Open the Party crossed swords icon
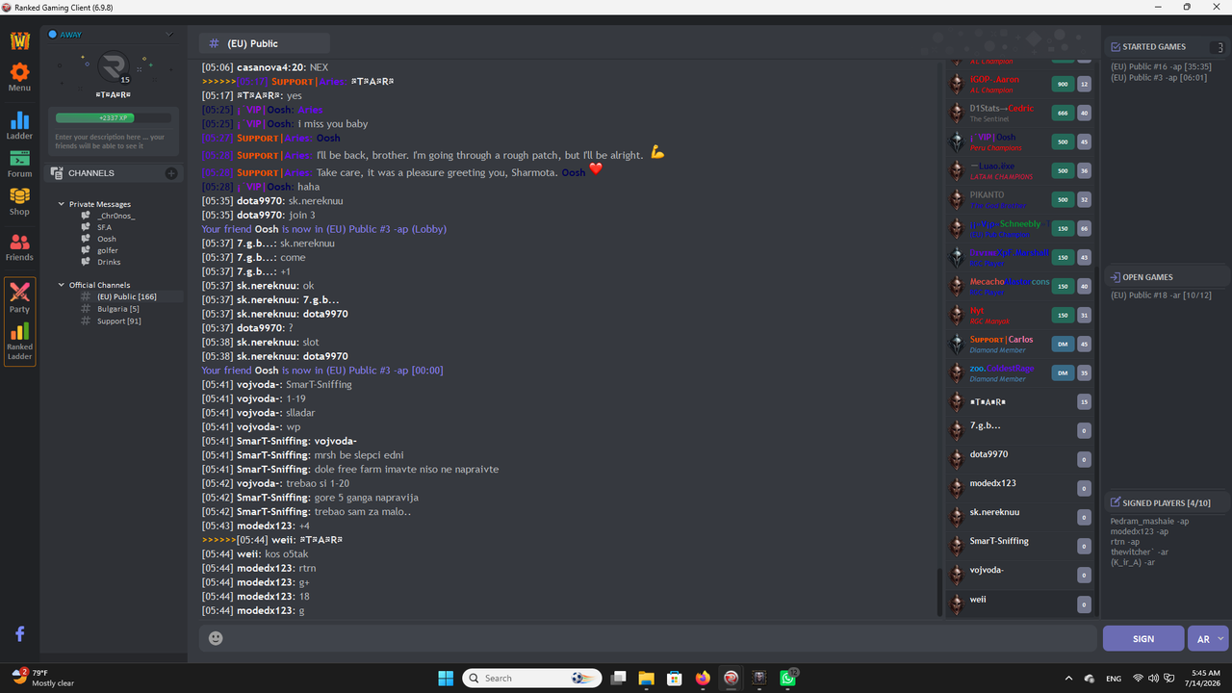Screen dimensions: 1232x693 click(x=19, y=292)
